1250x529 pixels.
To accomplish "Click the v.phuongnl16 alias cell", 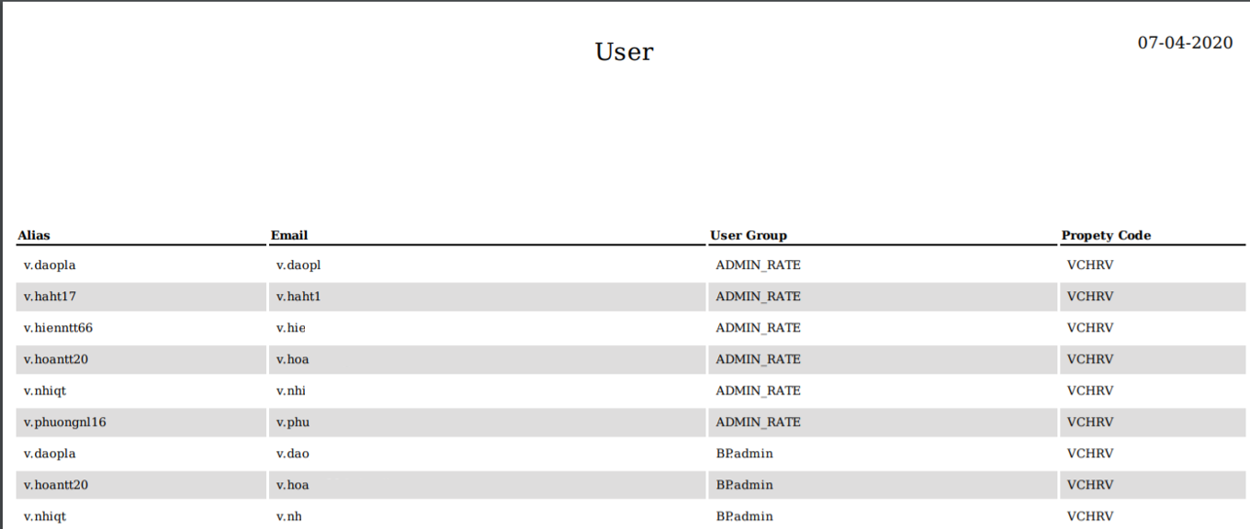I will pyautogui.click(x=65, y=422).
